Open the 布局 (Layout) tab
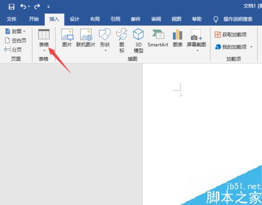 [95, 19]
